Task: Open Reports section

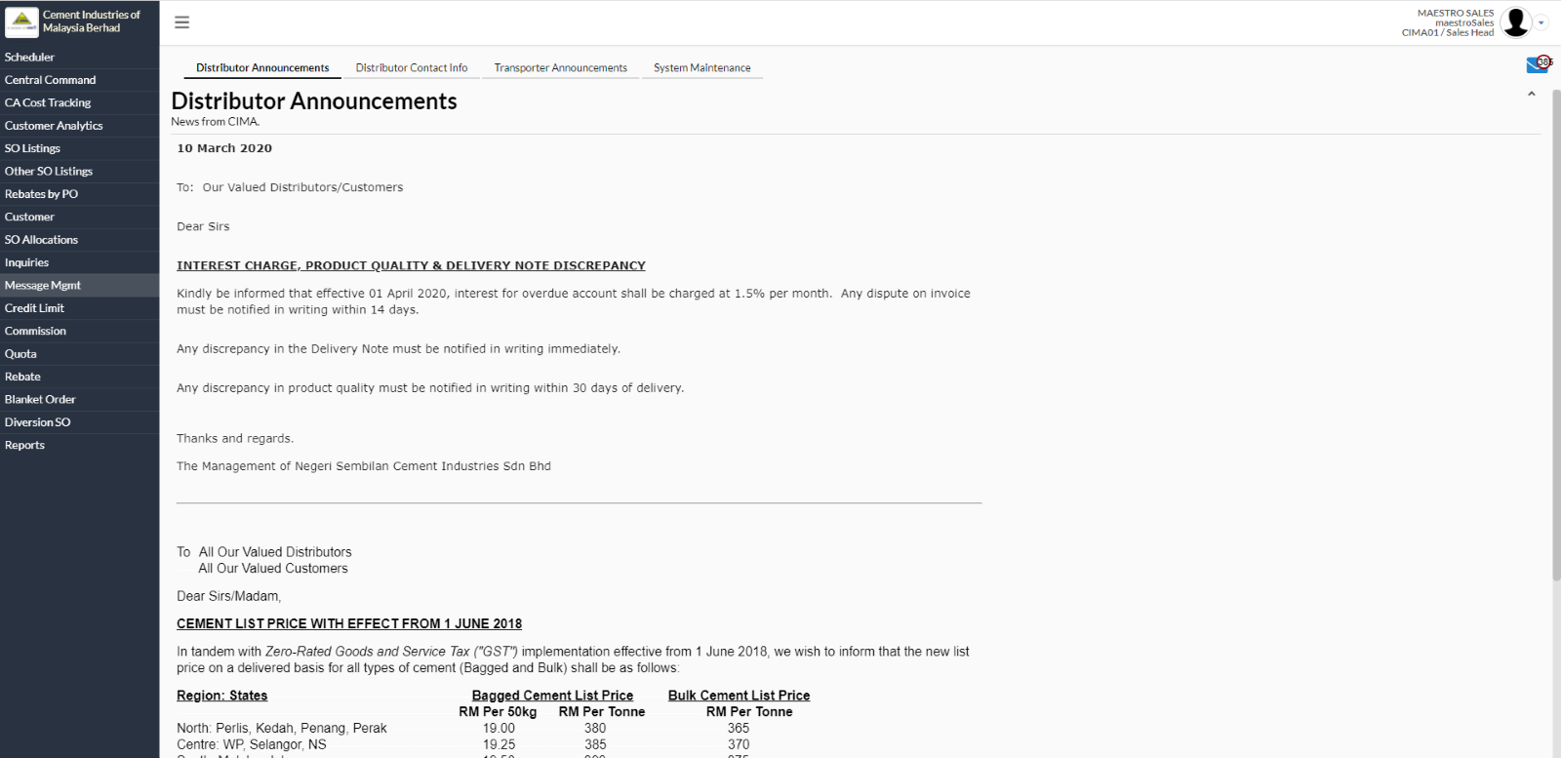Action: 79,445
